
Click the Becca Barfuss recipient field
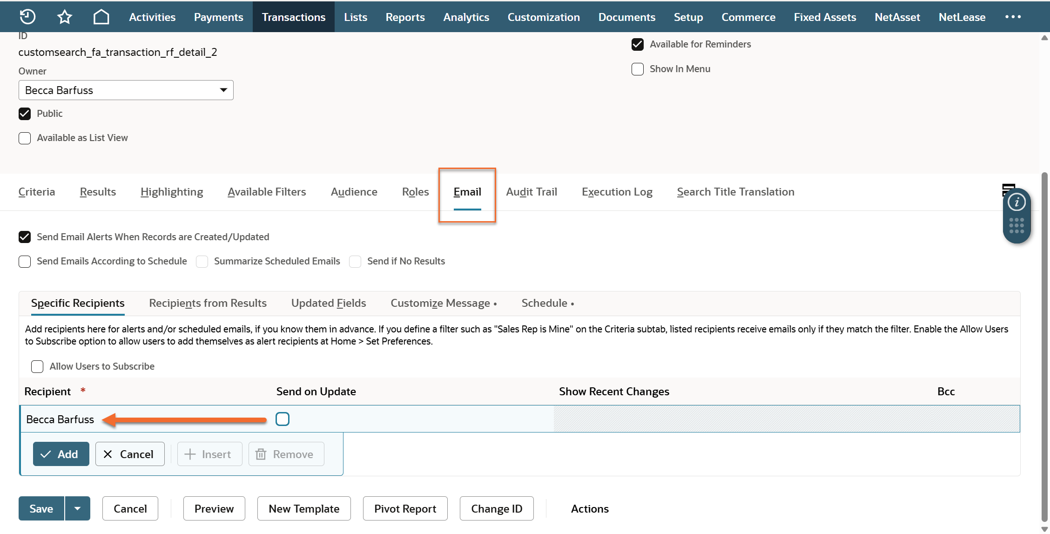click(60, 419)
